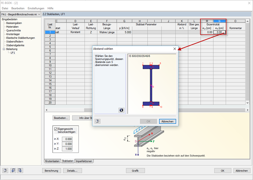Click right arrow of horizontal table scrollbar
This screenshot has height=180, width=253.
[x=247, y=110]
